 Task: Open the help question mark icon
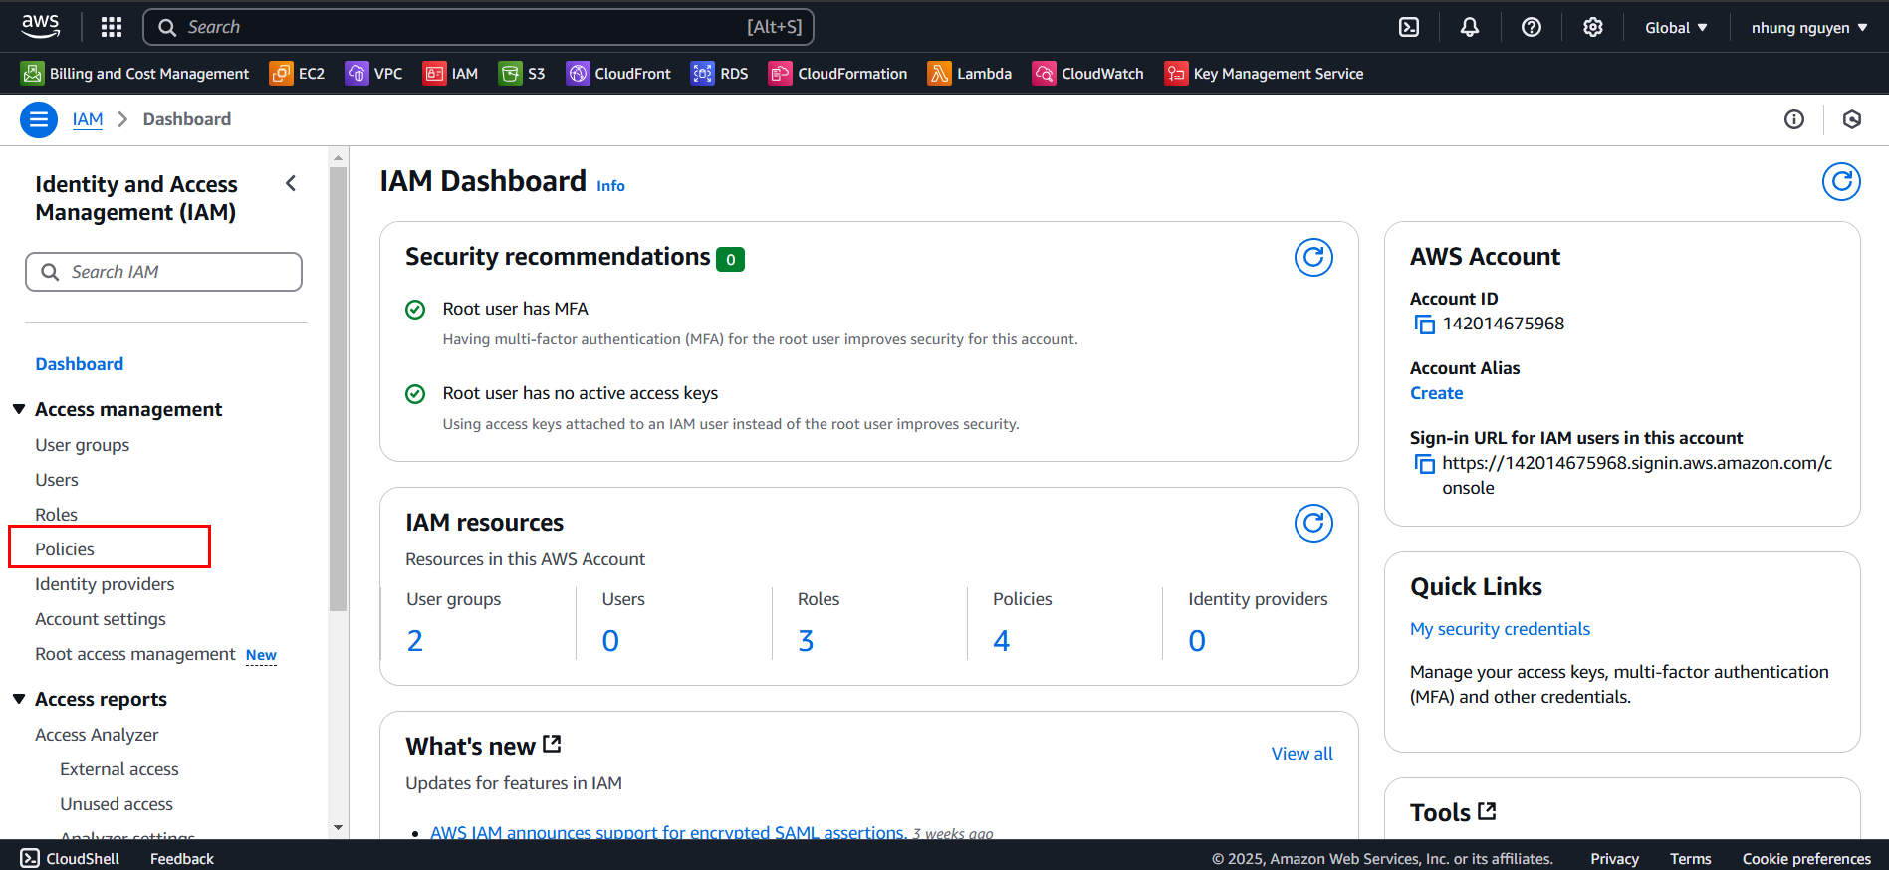pyautogui.click(x=1532, y=27)
